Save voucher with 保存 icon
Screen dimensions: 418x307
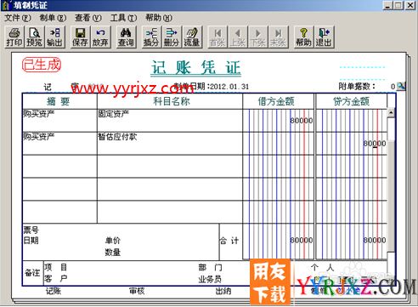click(81, 37)
